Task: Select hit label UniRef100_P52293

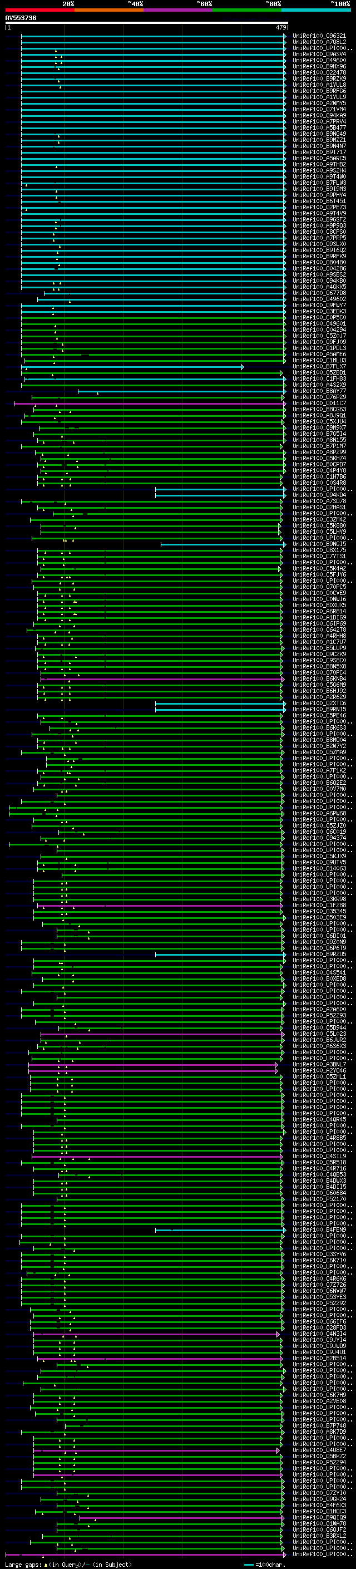Action: click(x=319, y=1015)
